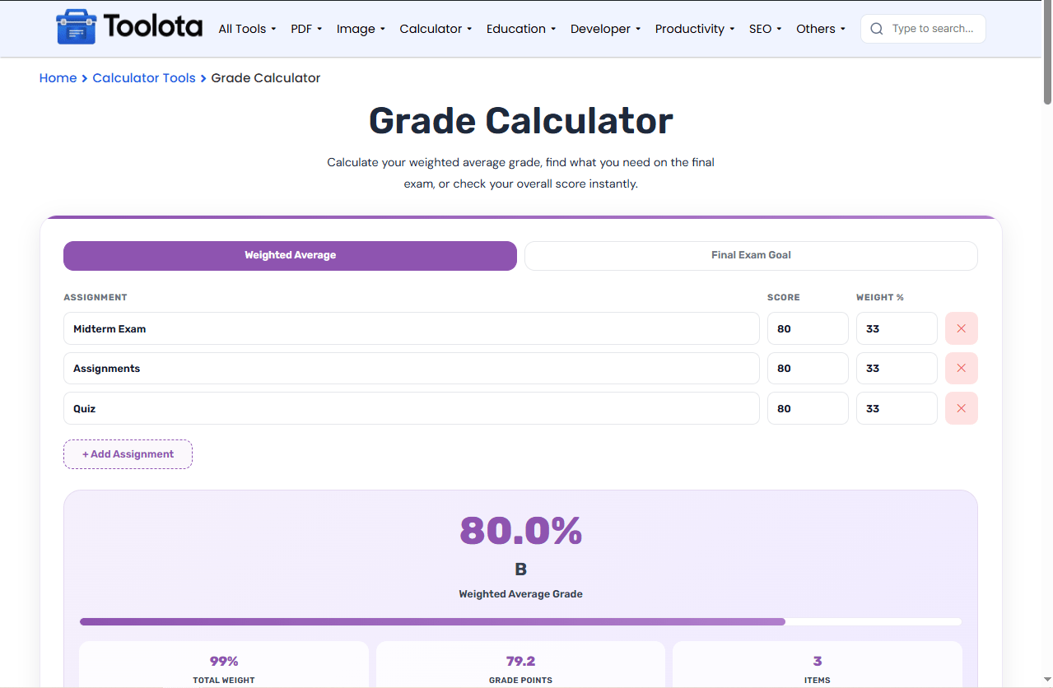Click the Grade Calculator breadcrumb text
Image resolution: width=1053 pixels, height=688 pixels.
click(266, 78)
